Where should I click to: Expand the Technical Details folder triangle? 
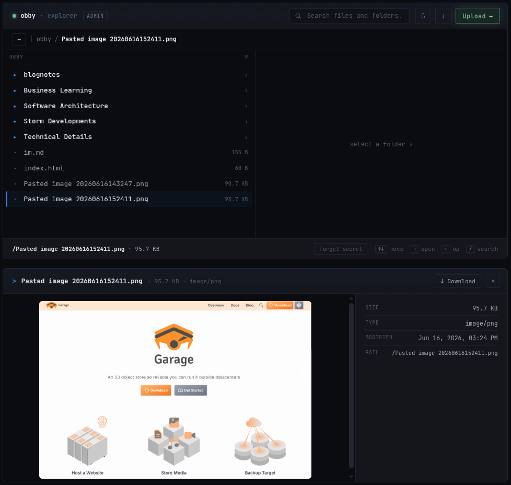(15, 137)
